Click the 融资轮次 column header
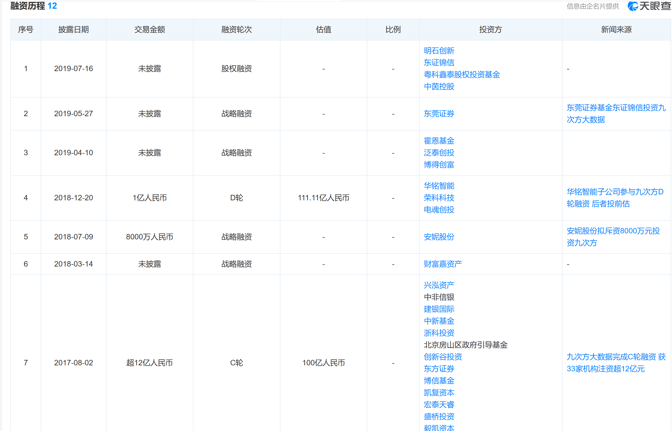672x431 pixels. tap(237, 30)
